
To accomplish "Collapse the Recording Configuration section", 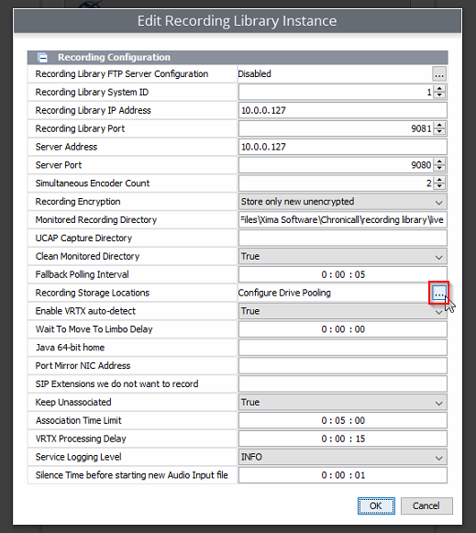I will (x=43, y=58).
